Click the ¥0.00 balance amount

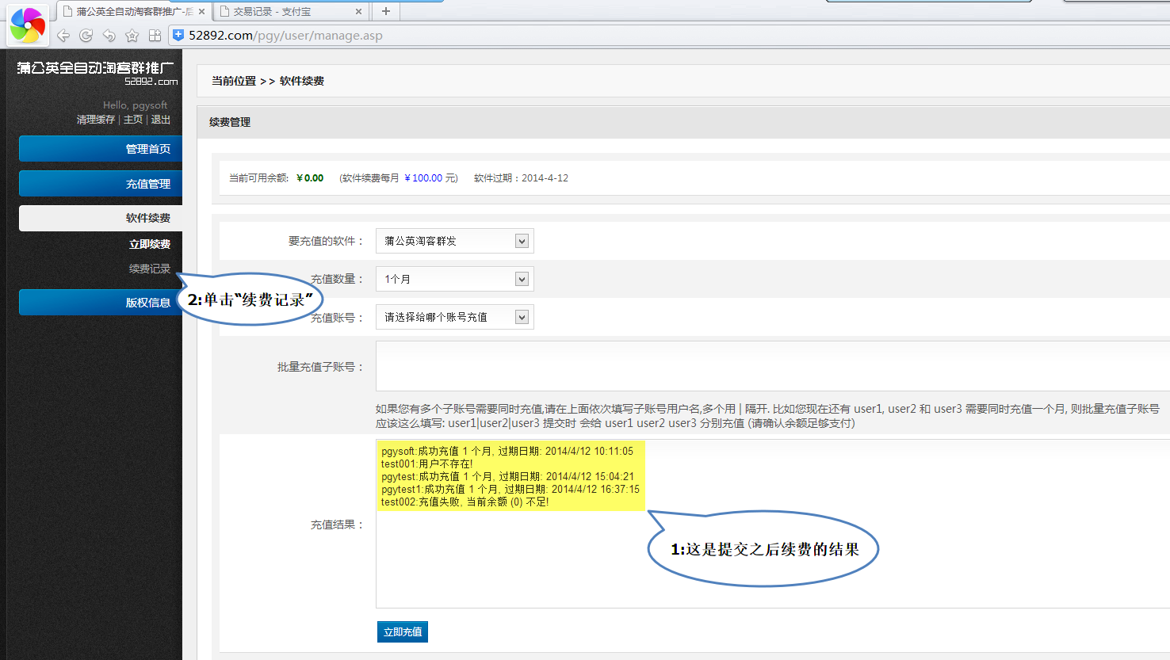[310, 178]
